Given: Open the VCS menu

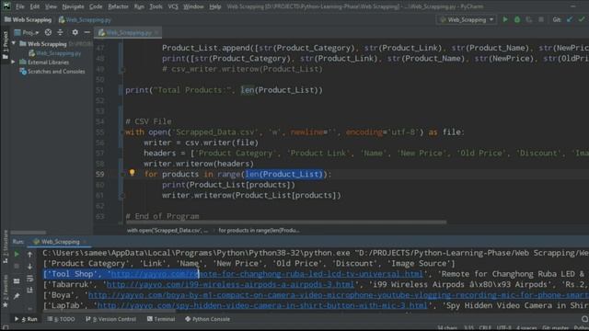Looking at the screenshot, I should tap(173, 6).
